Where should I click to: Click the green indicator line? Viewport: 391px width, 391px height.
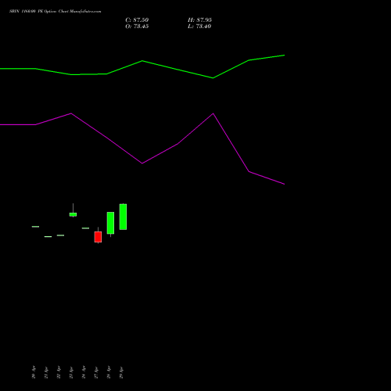142,62
